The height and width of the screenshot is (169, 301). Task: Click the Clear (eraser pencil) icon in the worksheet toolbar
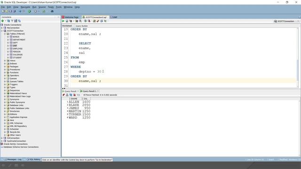[x=98, y=21]
